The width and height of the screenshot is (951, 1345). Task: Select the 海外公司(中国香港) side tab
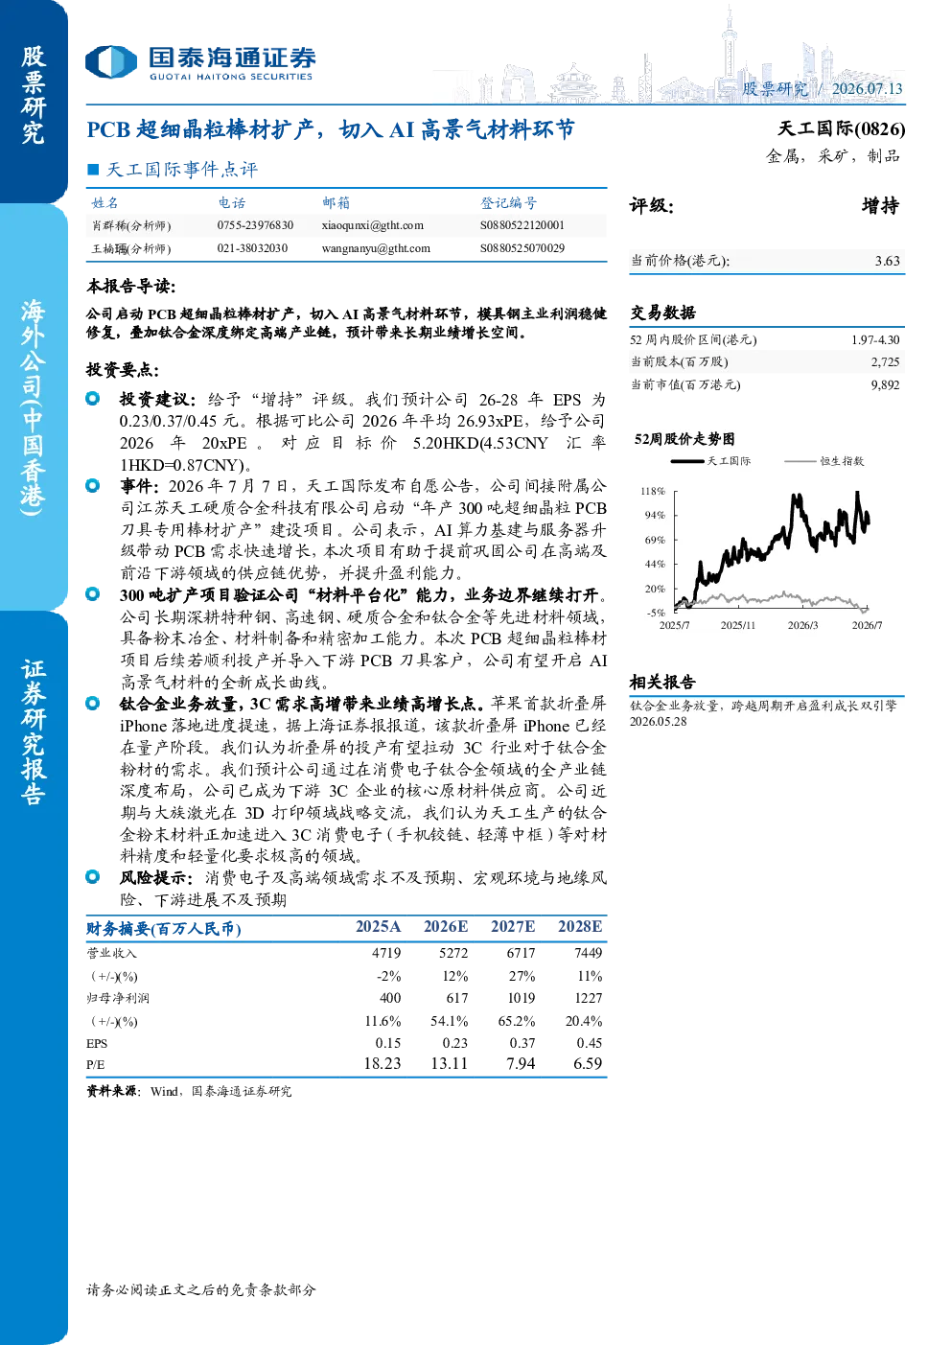tap(34, 407)
